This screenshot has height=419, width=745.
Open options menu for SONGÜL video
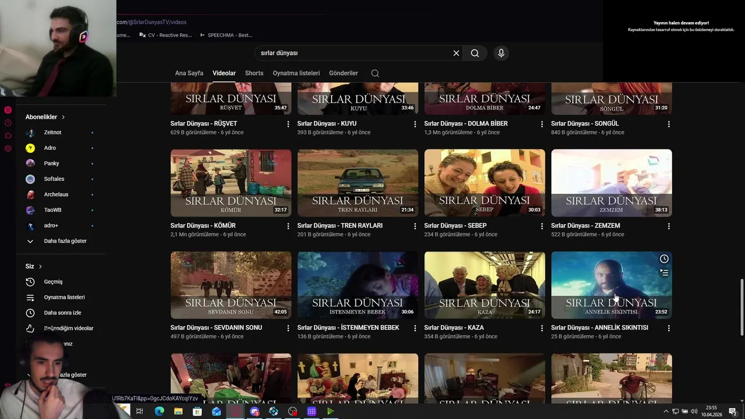tap(669, 124)
